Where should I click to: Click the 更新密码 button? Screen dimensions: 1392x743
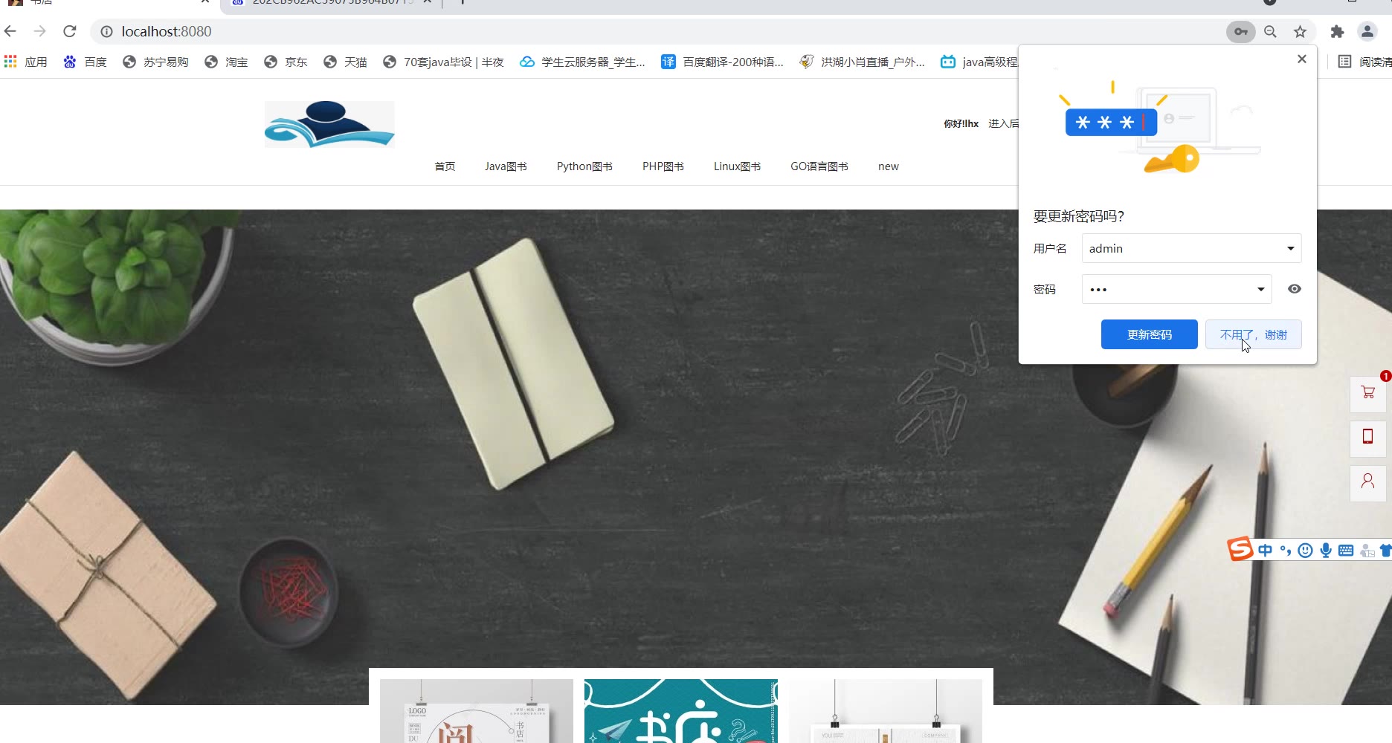point(1150,334)
